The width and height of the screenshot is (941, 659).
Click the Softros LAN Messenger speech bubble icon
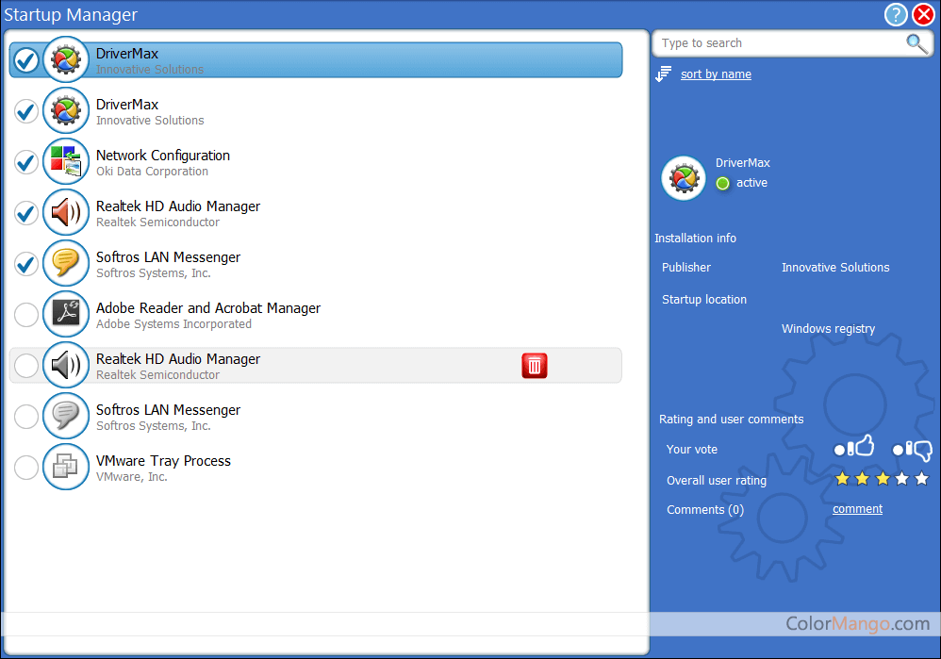(65, 263)
